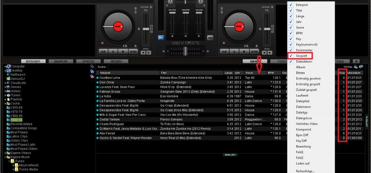Expand the Playlists tree node
This screenshot has height=173, width=371.
[x=5, y=99]
